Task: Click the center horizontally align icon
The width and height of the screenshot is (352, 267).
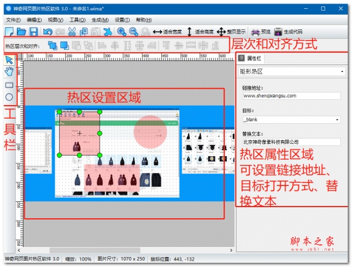Action: coord(115,46)
